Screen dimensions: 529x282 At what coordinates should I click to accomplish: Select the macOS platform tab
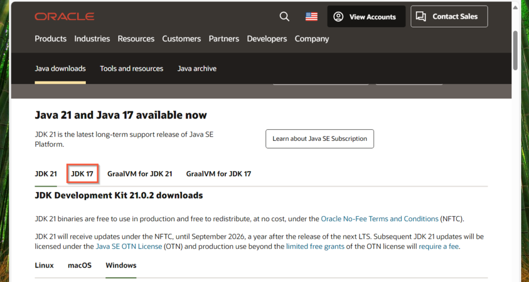(x=80, y=265)
